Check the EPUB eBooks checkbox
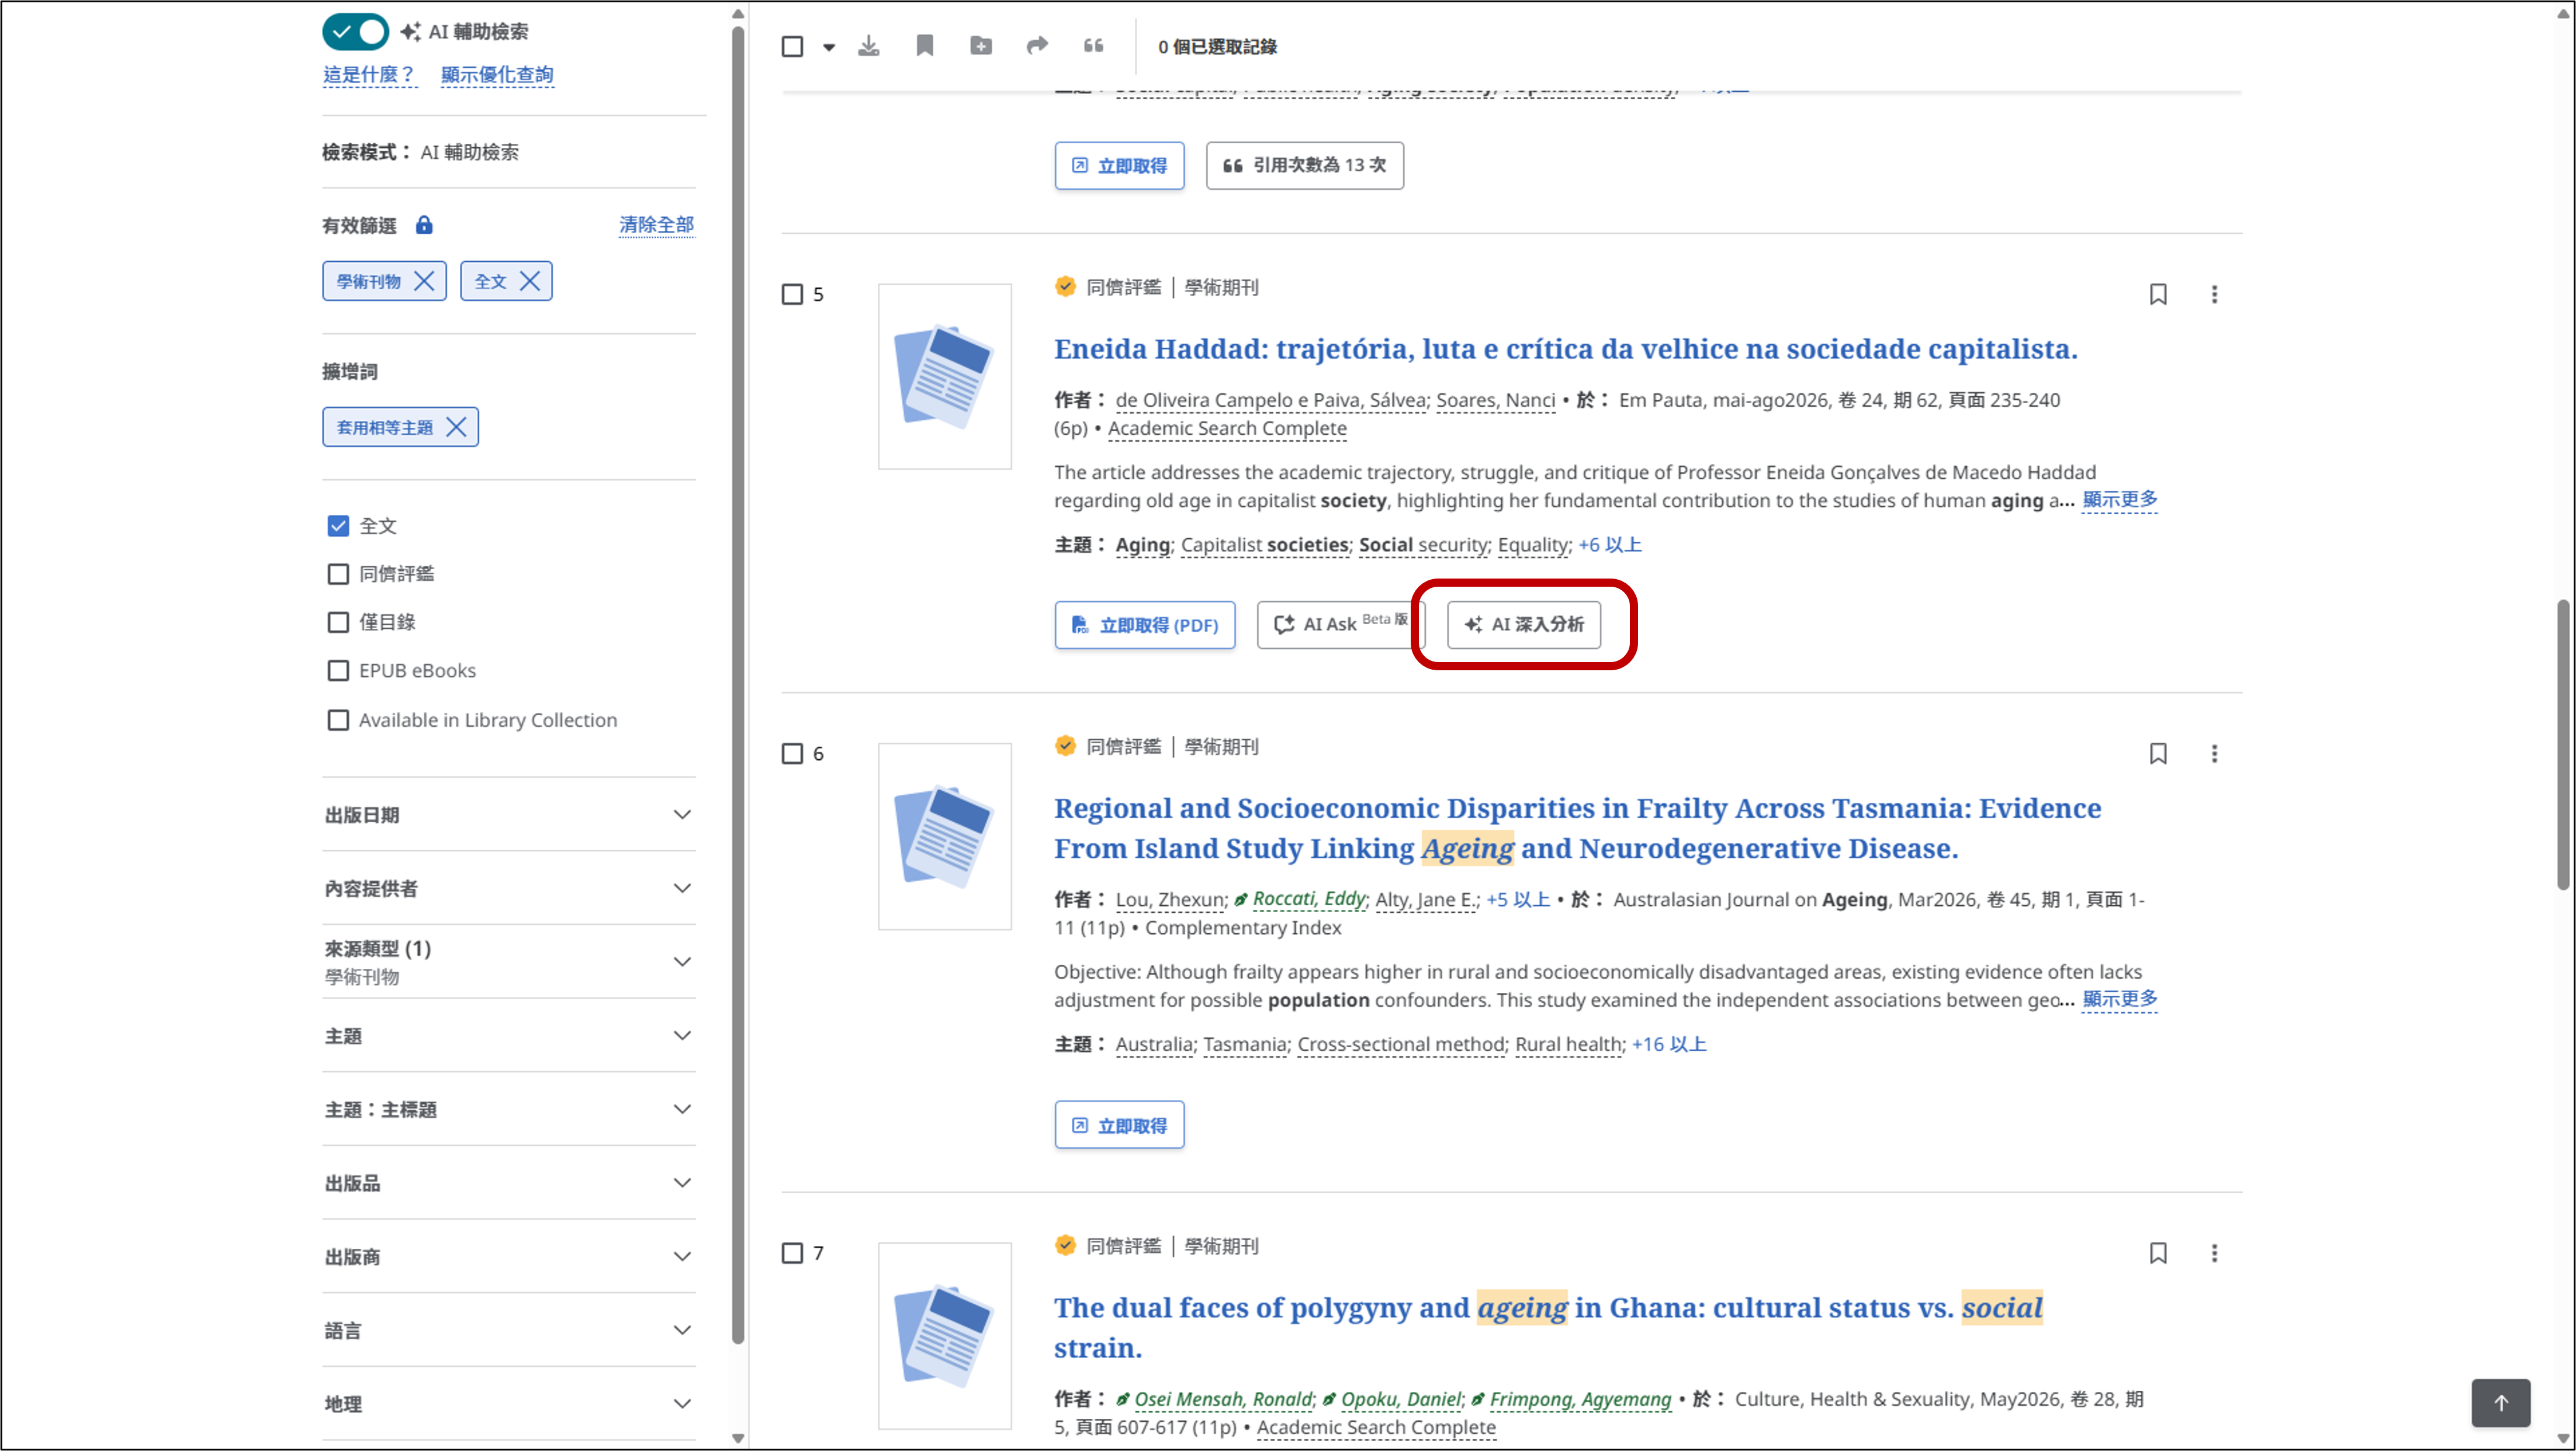This screenshot has height=1451, width=2576. pyautogui.click(x=338, y=670)
